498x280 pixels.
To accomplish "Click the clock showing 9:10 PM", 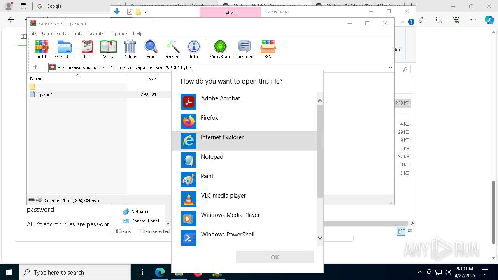I will pos(465,272).
